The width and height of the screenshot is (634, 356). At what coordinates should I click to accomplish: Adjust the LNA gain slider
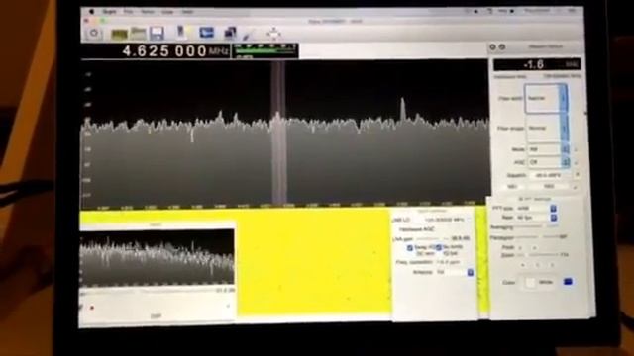coord(432,239)
